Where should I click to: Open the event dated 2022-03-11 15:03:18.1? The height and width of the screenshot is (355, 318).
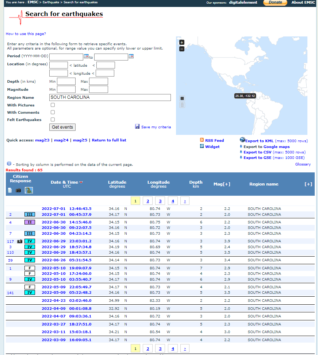(66, 332)
